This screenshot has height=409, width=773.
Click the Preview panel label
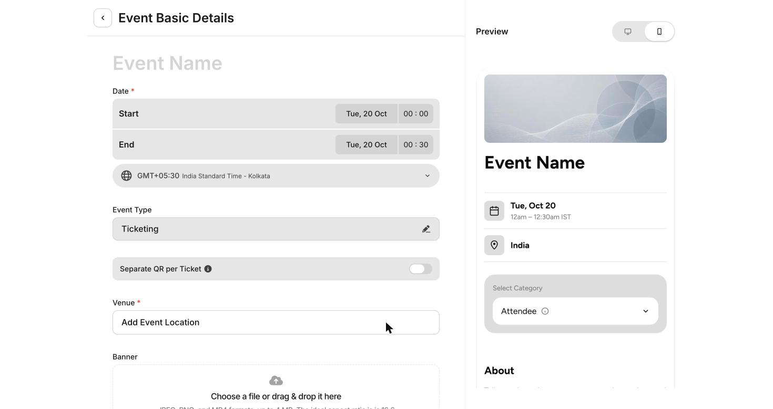[x=492, y=32]
